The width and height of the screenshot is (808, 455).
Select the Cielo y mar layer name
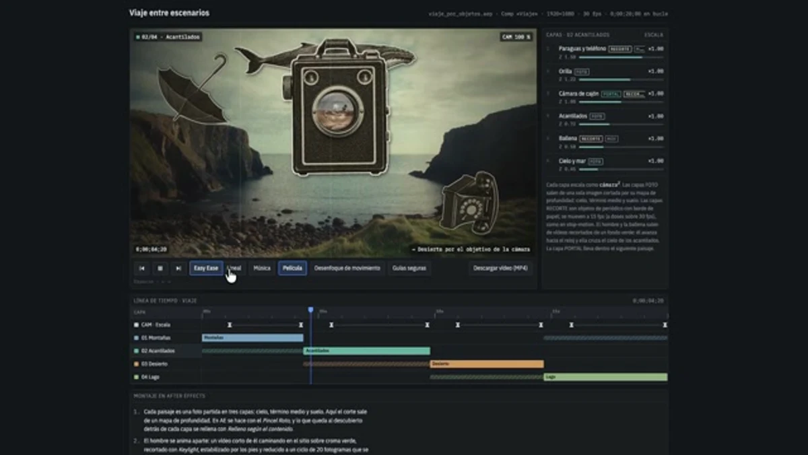click(572, 161)
